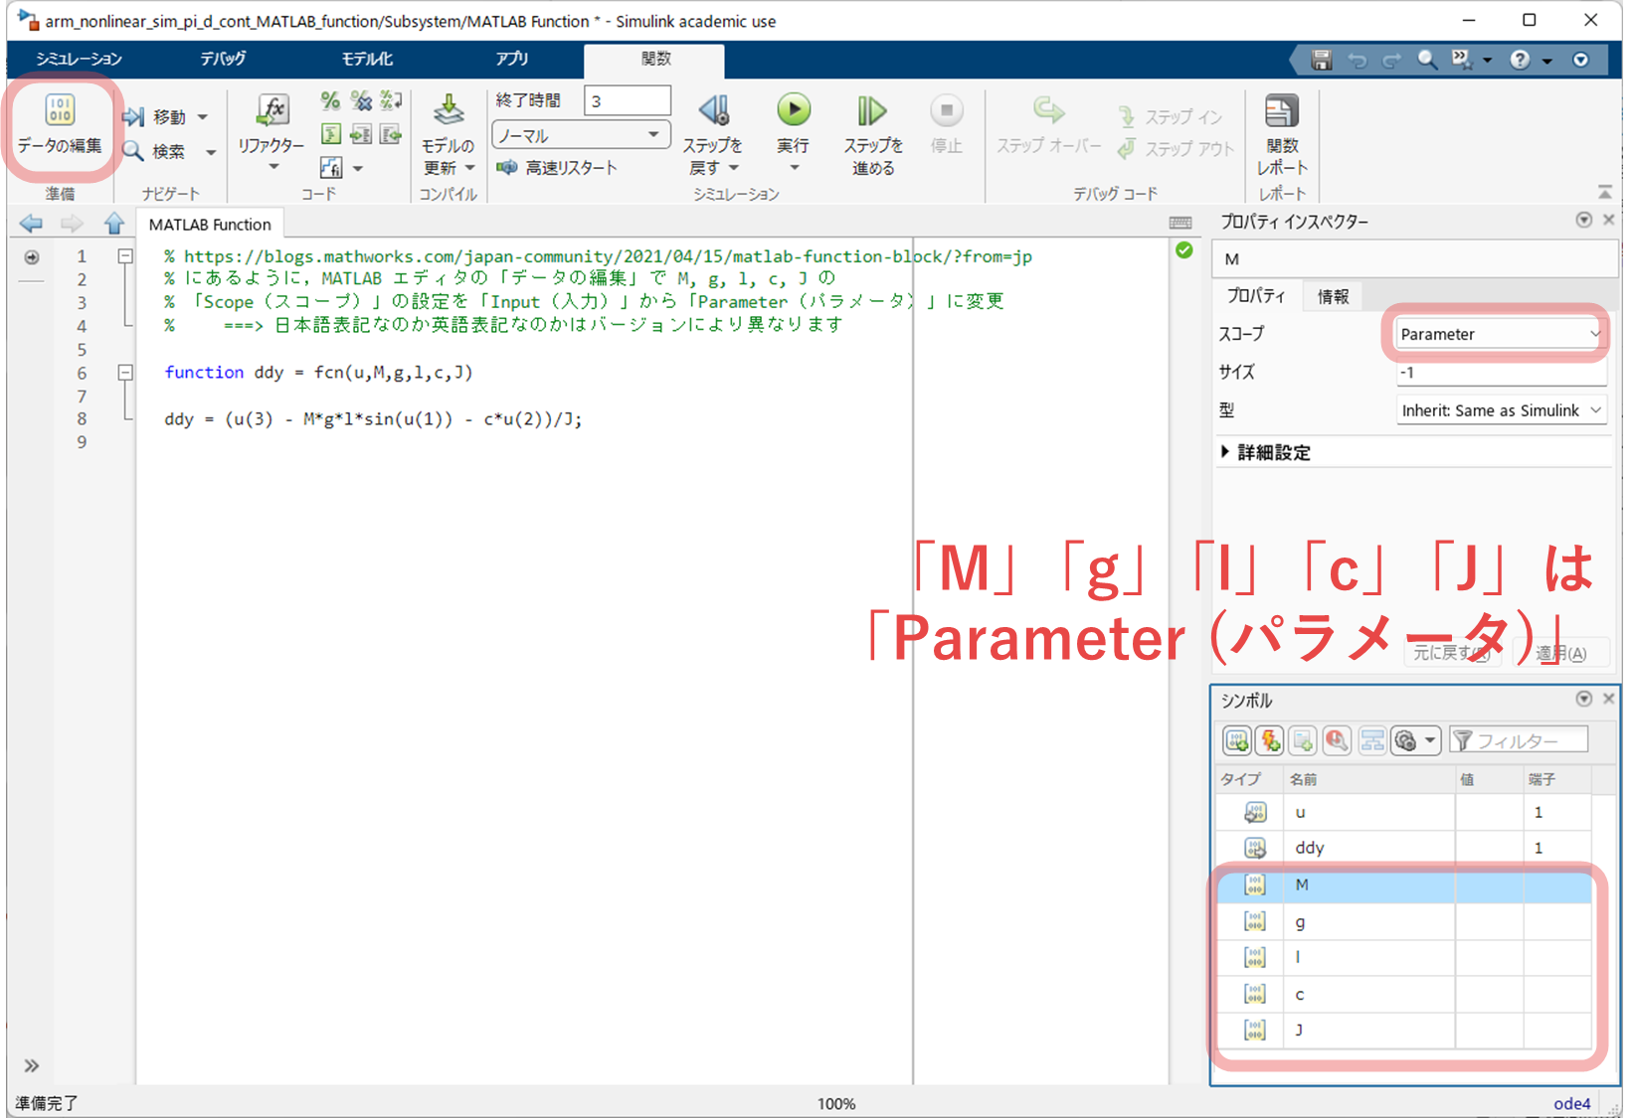Collapse the function fold at line 6
This screenshot has width=1632, height=1118.
click(125, 373)
